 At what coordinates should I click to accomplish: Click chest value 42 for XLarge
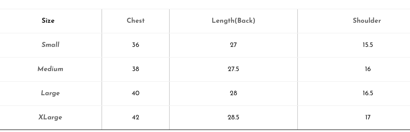(136, 117)
